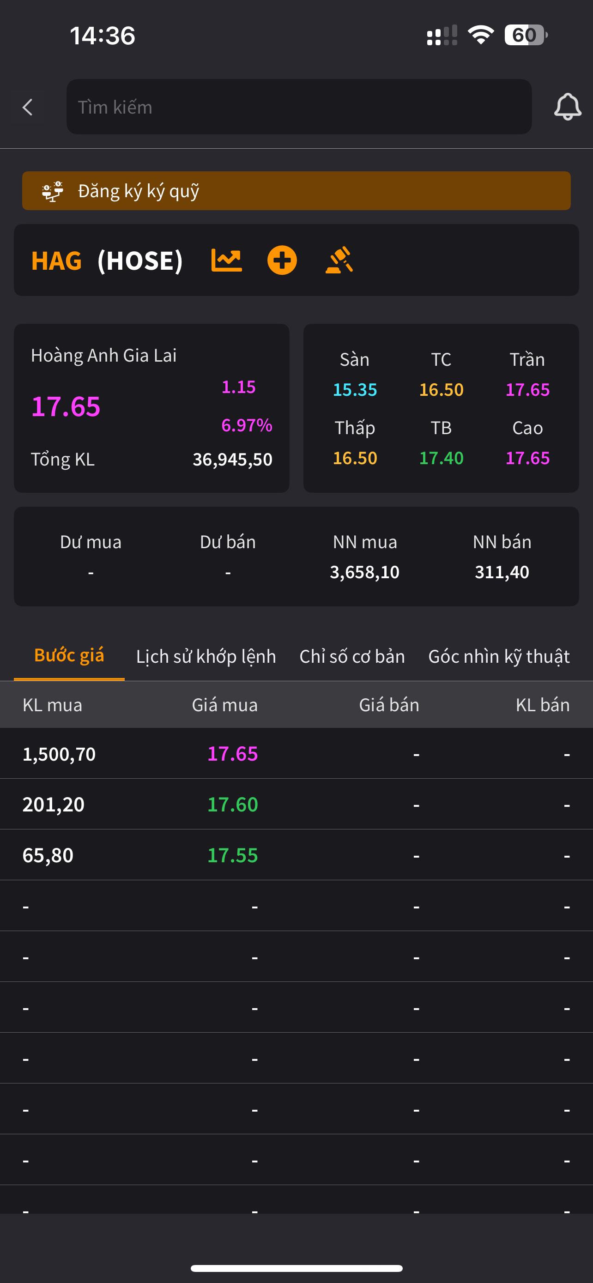The image size is (593, 1283).
Task: Tap bid volume 1,500,70
Action: pos(59,754)
